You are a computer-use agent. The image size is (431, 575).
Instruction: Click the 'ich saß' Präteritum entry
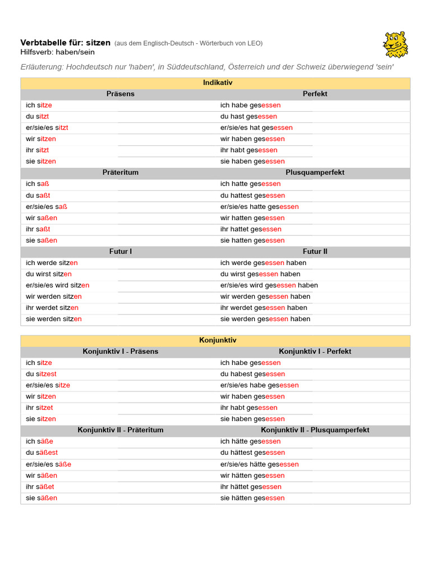[38, 184]
